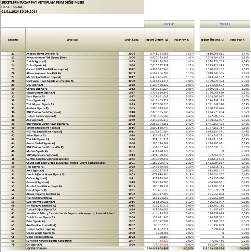
Task: Click the 2024-09 period header
Action: click(169, 24)
